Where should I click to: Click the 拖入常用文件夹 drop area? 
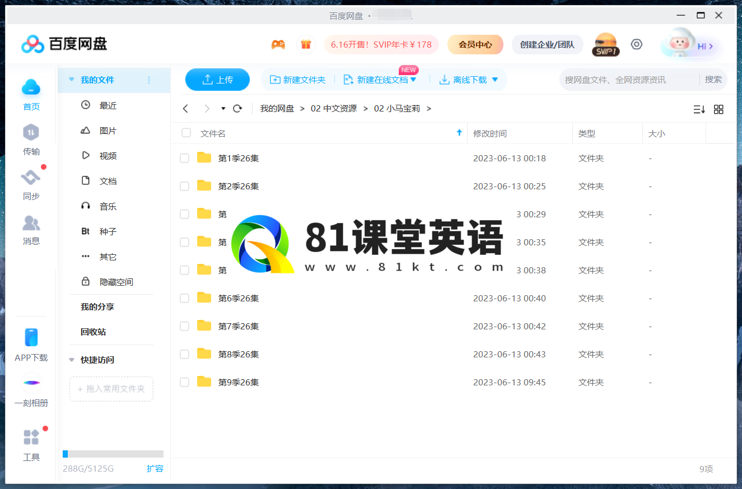click(111, 389)
